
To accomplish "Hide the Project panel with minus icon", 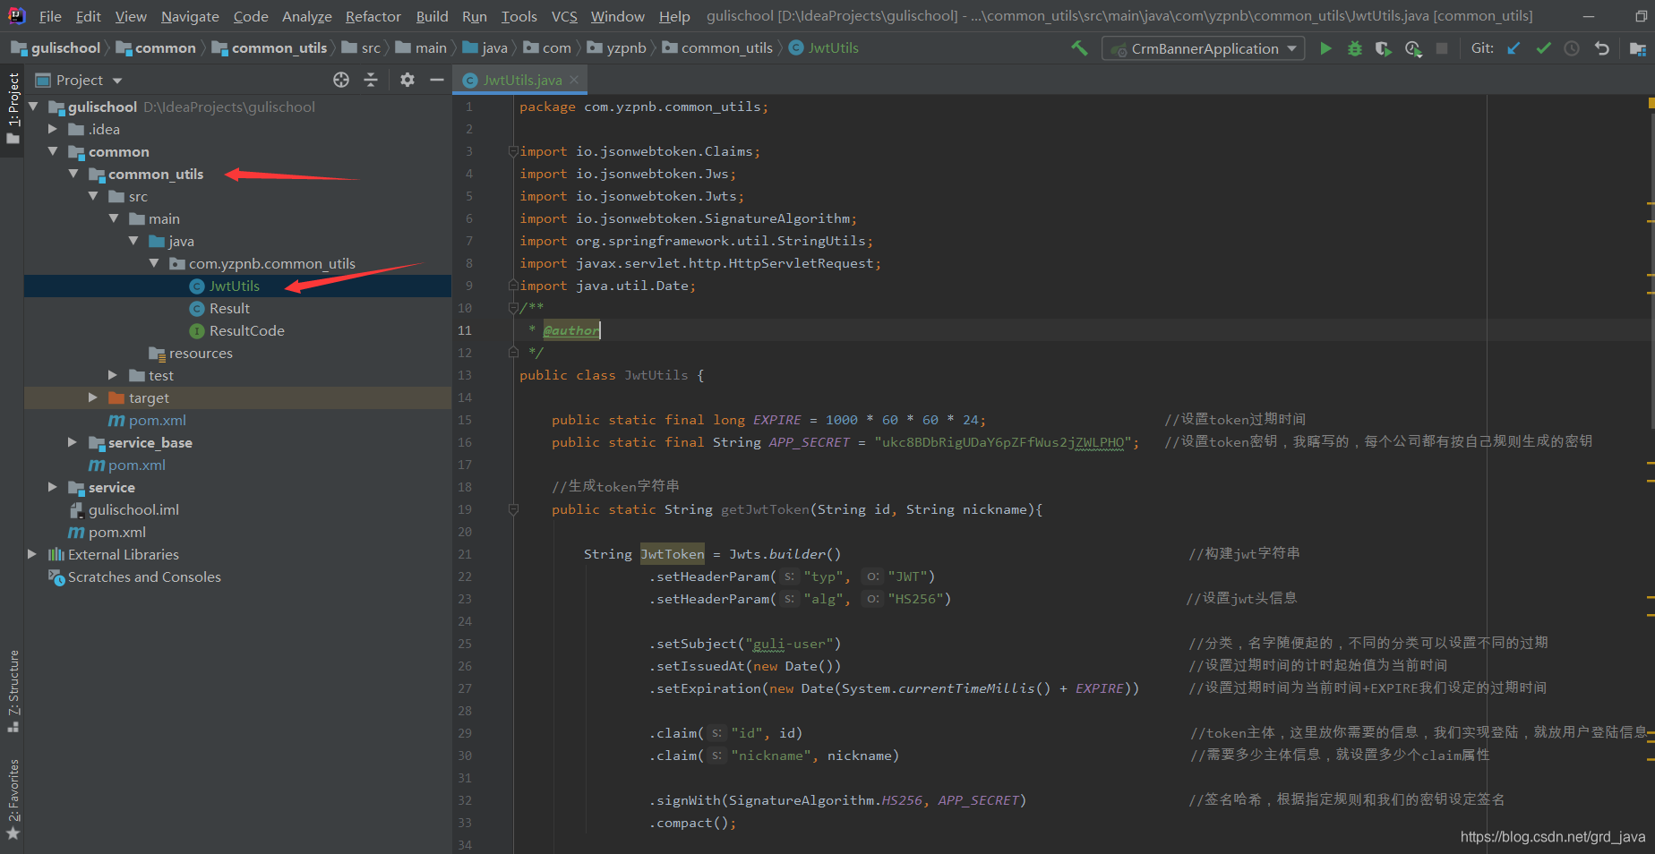I will click(x=437, y=80).
